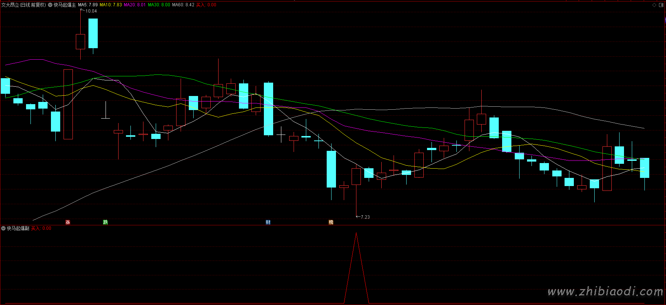Click the green 跌 event marker
Image resolution: width=666 pixels, height=305 pixels.
[x=106, y=222]
